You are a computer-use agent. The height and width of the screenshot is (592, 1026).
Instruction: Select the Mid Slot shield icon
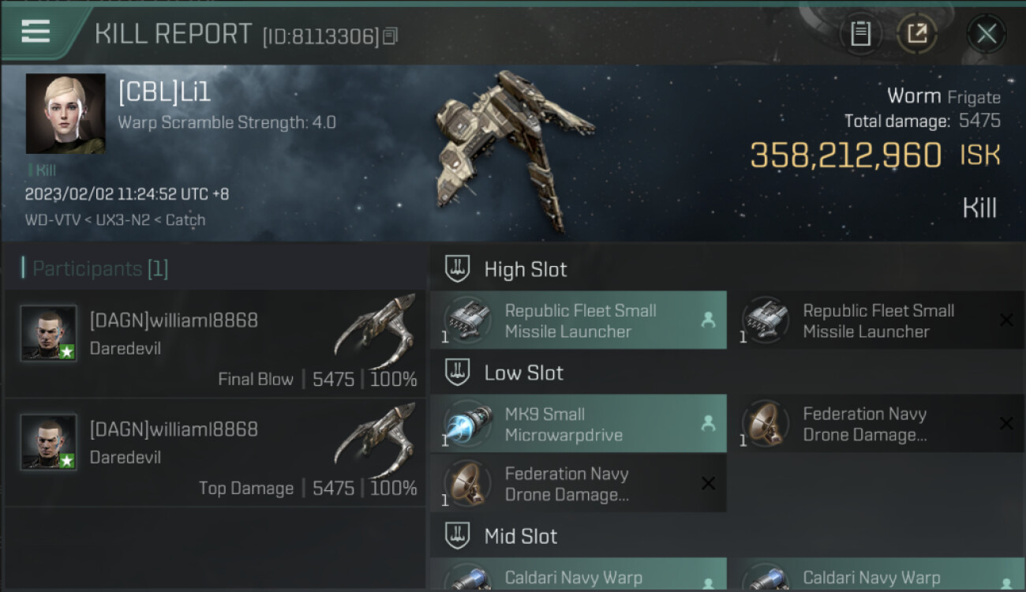pyautogui.click(x=458, y=536)
